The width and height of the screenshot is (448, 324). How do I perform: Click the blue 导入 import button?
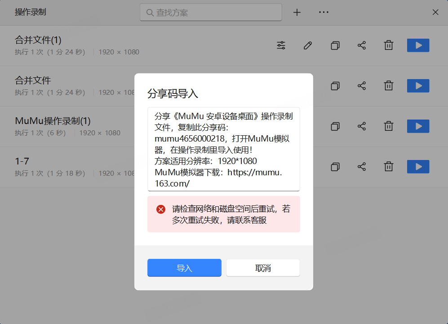[184, 268]
